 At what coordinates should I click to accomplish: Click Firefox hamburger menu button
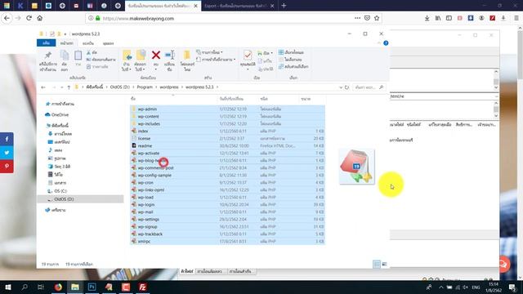tap(516, 18)
